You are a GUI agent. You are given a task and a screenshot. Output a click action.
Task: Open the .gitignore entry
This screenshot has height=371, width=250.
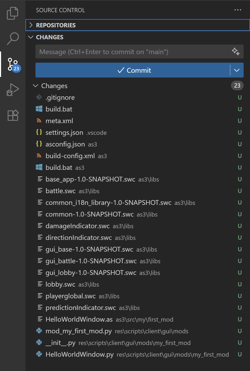click(60, 97)
